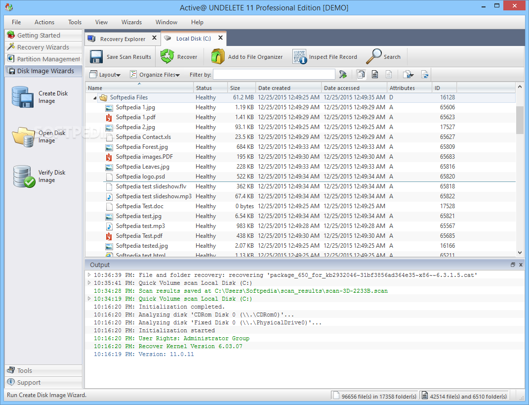Select Disk Image Wizards sidebar section
Viewport: 529px width, 405px height.
[43, 71]
